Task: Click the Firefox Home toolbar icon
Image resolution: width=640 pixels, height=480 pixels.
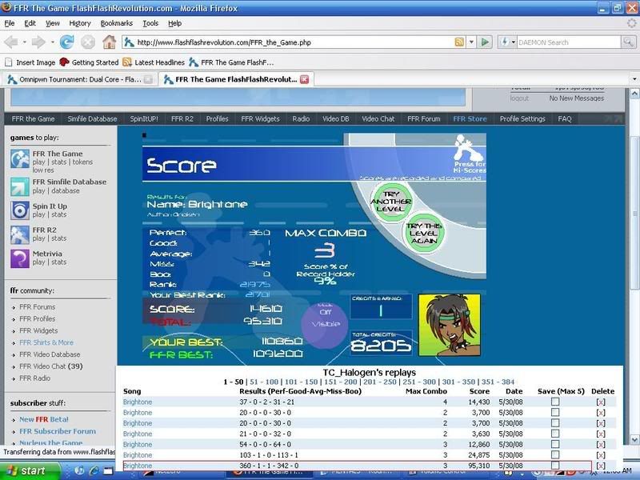Action: tap(109, 42)
